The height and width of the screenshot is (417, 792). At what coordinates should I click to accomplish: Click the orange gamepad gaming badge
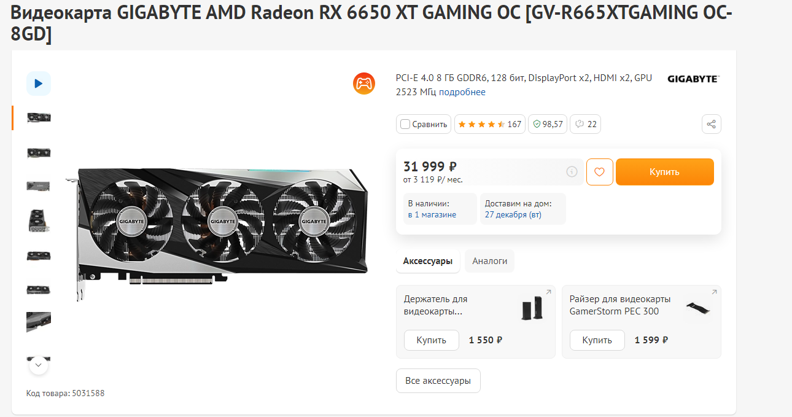(x=364, y=83)
